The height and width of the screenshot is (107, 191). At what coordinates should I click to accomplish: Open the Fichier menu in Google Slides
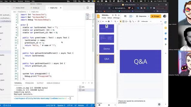point(104,18)
